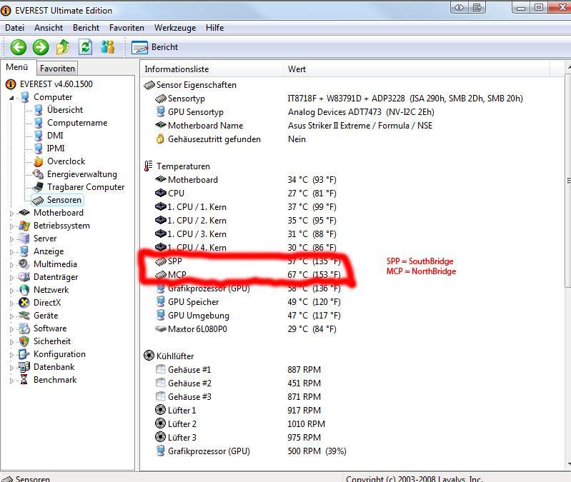
Task: Click the Datenbank icon
Action: pos(24,367)
